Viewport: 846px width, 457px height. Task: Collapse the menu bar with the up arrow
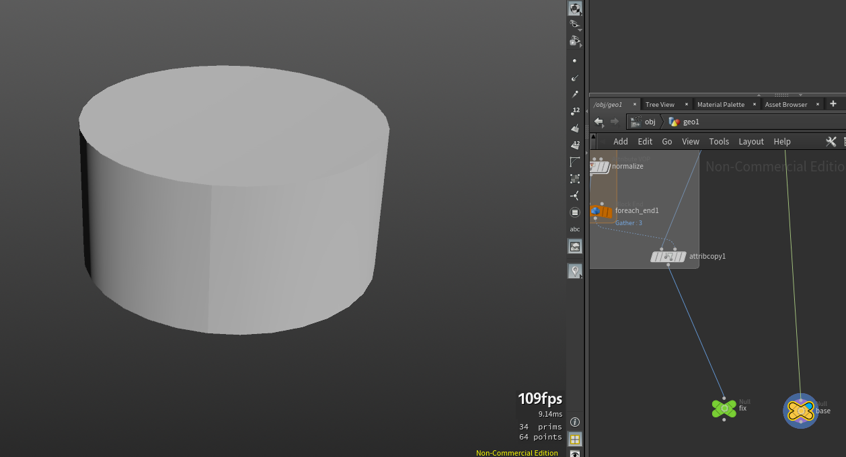pyautogui.click(x=593, y=136)
